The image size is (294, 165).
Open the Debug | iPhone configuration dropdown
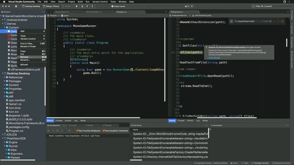[51, 6]
